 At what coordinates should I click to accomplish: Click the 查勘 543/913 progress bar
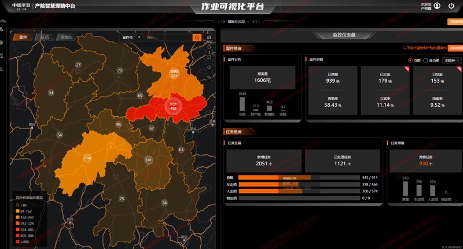299,178
